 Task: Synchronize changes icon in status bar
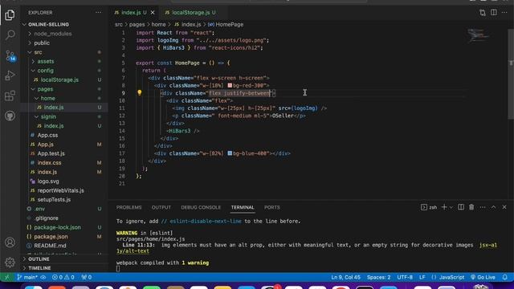pos(43,277)
